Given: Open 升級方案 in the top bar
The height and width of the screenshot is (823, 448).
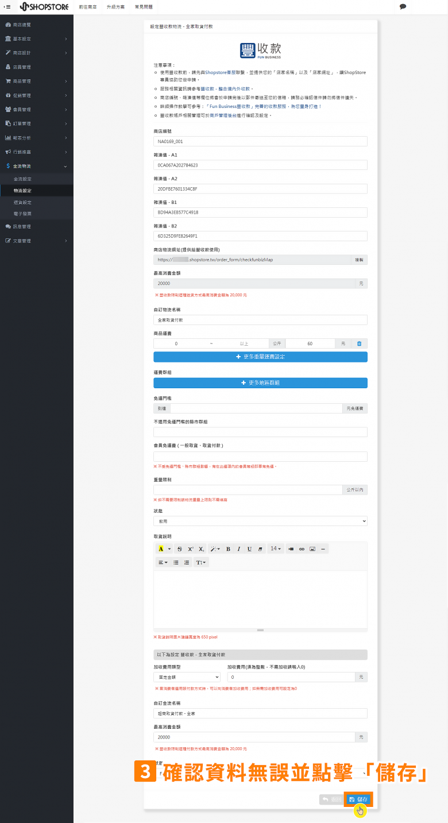Looking at the screenshot, I should [x=115, y=7].
